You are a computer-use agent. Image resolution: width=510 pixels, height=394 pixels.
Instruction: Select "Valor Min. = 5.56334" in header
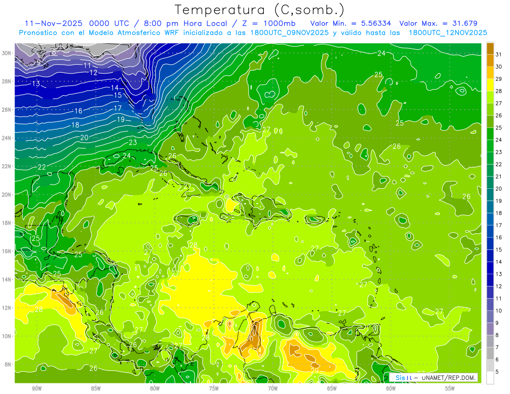(x=351, y=23)
